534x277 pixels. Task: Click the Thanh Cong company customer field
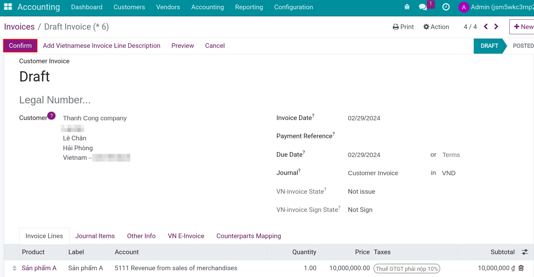[x=95, y=118]
